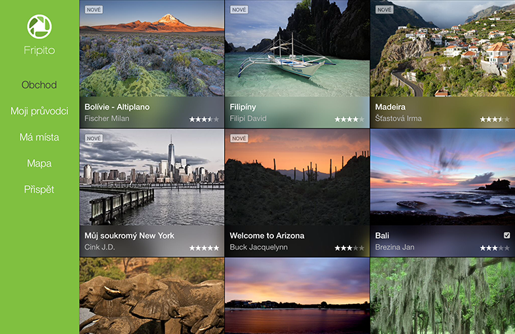Click star rating of Můj soukromý New York
The image size is (515, 334).
(x=204, y=248)
